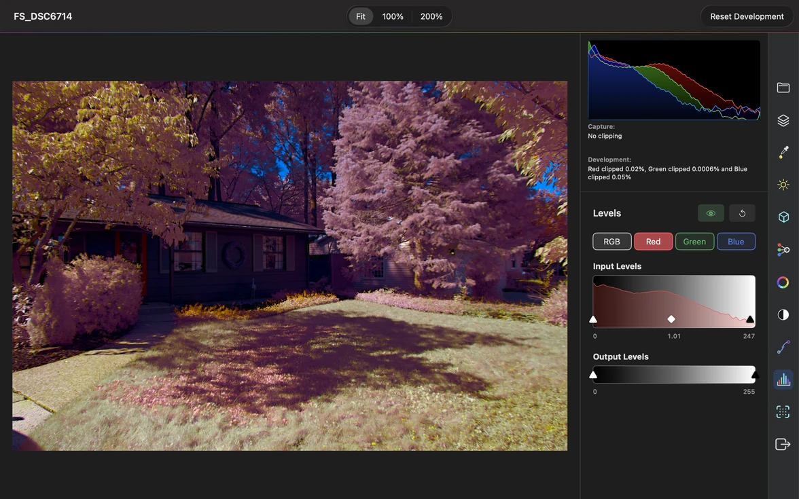Image resolution: width=799 pixels, height=499 pixels.
Task: Open the curves tool
Action: (783, 348)
